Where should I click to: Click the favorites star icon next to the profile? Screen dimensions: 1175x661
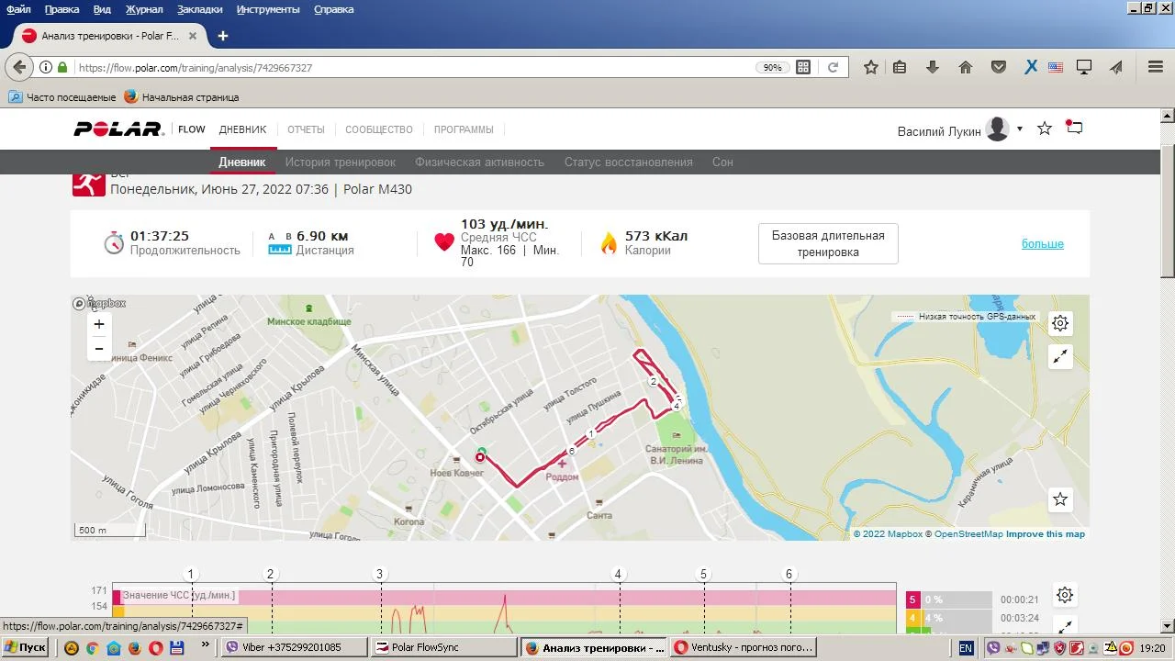(x=1045, y=129)
